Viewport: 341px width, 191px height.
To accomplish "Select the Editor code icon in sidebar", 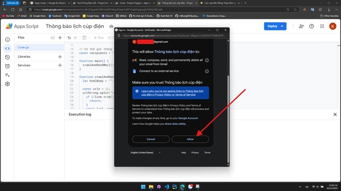I will click(7, 48).
